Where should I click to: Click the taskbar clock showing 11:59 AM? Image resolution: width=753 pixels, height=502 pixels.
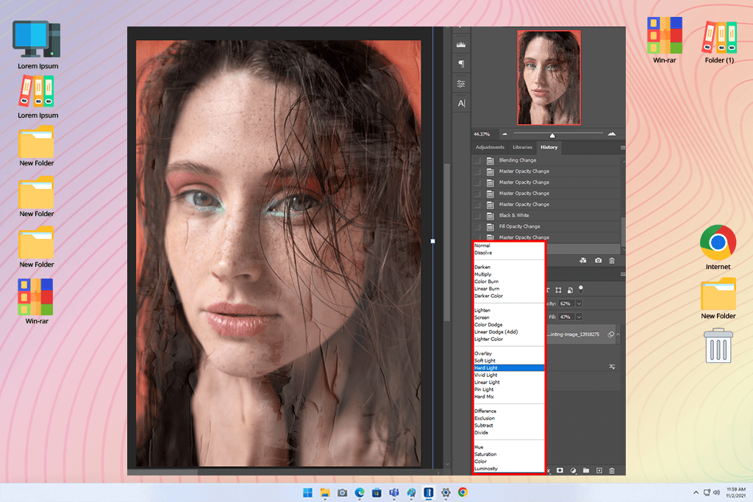tap(735, 492)
